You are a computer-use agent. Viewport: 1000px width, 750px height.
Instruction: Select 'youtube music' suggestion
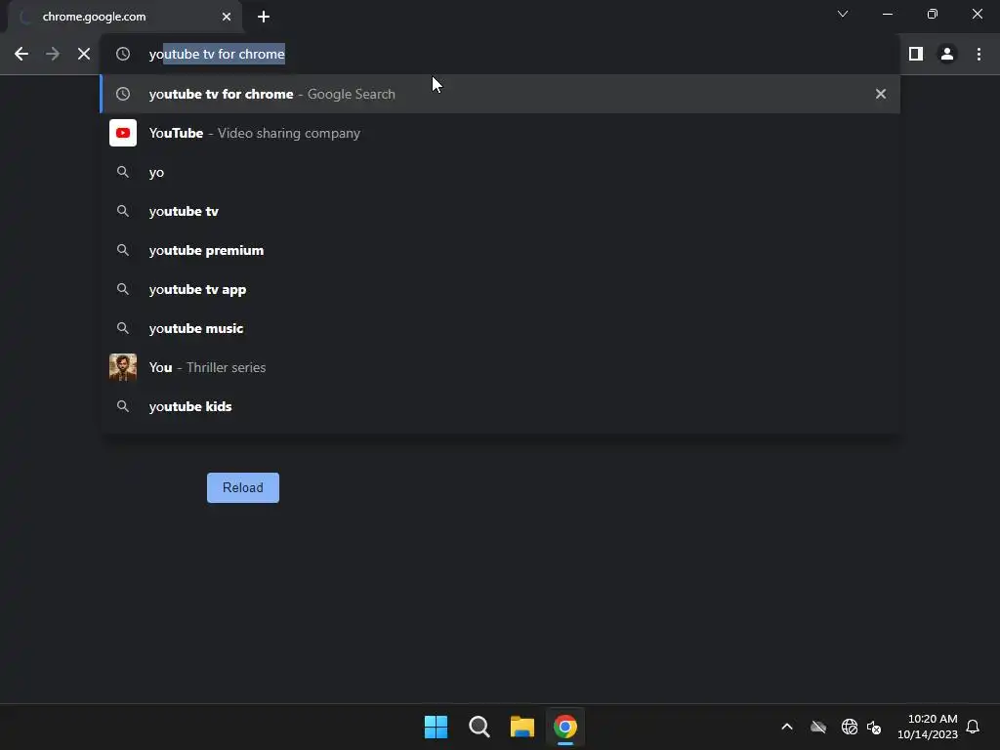click(x=500, y=328)
